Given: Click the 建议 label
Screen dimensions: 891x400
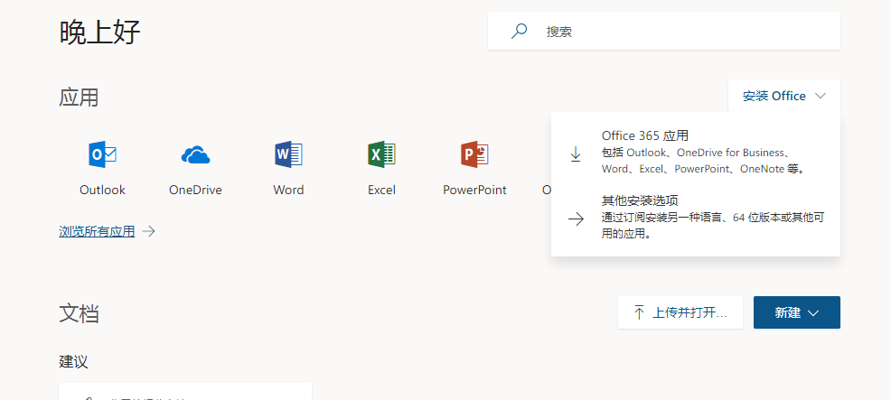Looking at the screenshot, I should pos(73,361).
